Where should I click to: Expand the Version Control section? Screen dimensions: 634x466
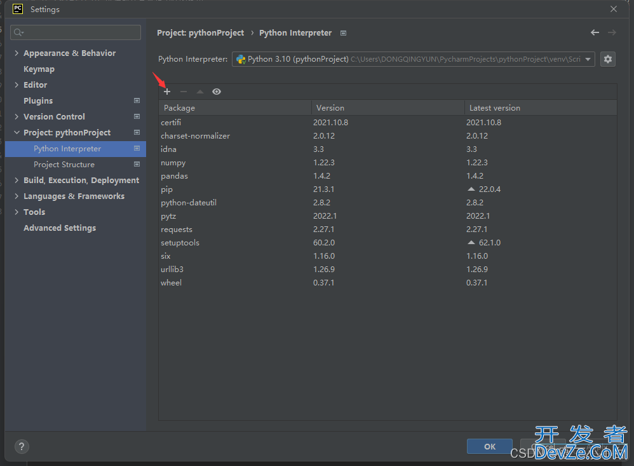[x=17, y=116]
